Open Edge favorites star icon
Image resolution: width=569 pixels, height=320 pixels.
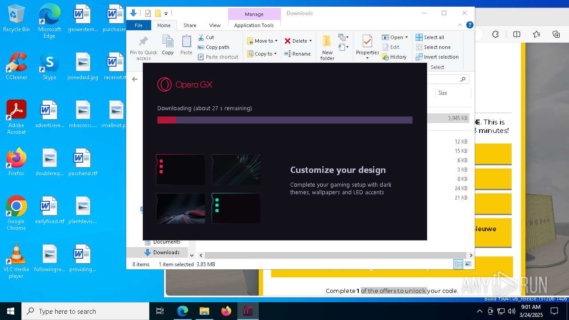coord(537,34)
